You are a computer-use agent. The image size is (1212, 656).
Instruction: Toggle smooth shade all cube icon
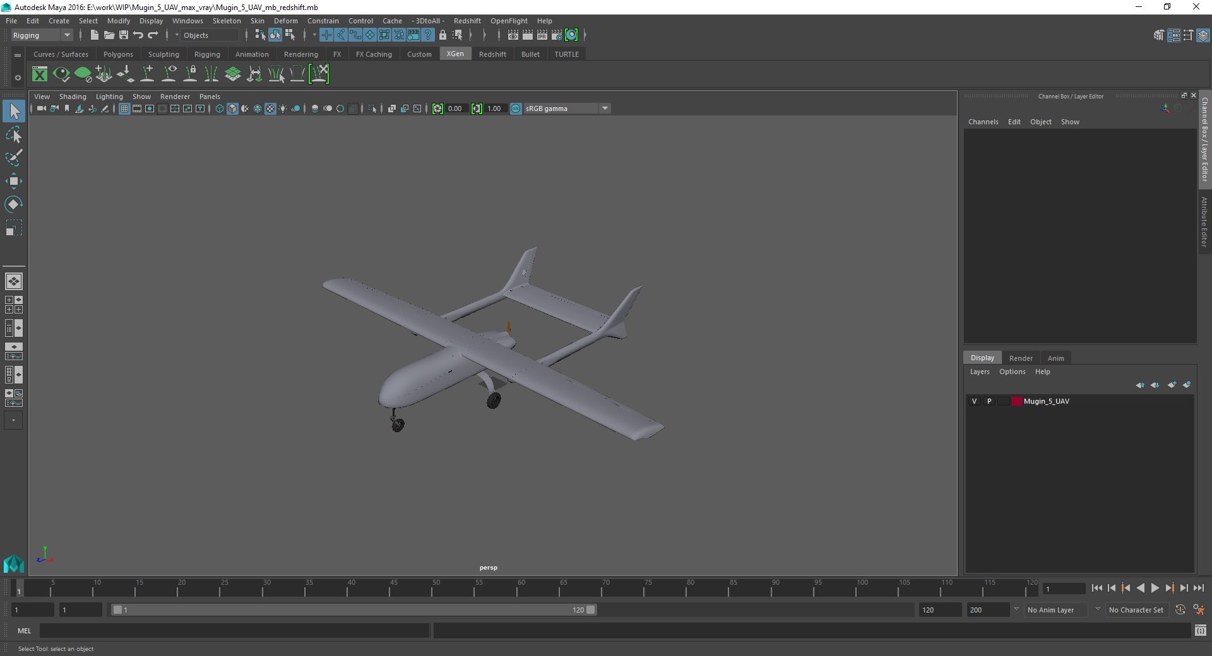tap(232, 108)
